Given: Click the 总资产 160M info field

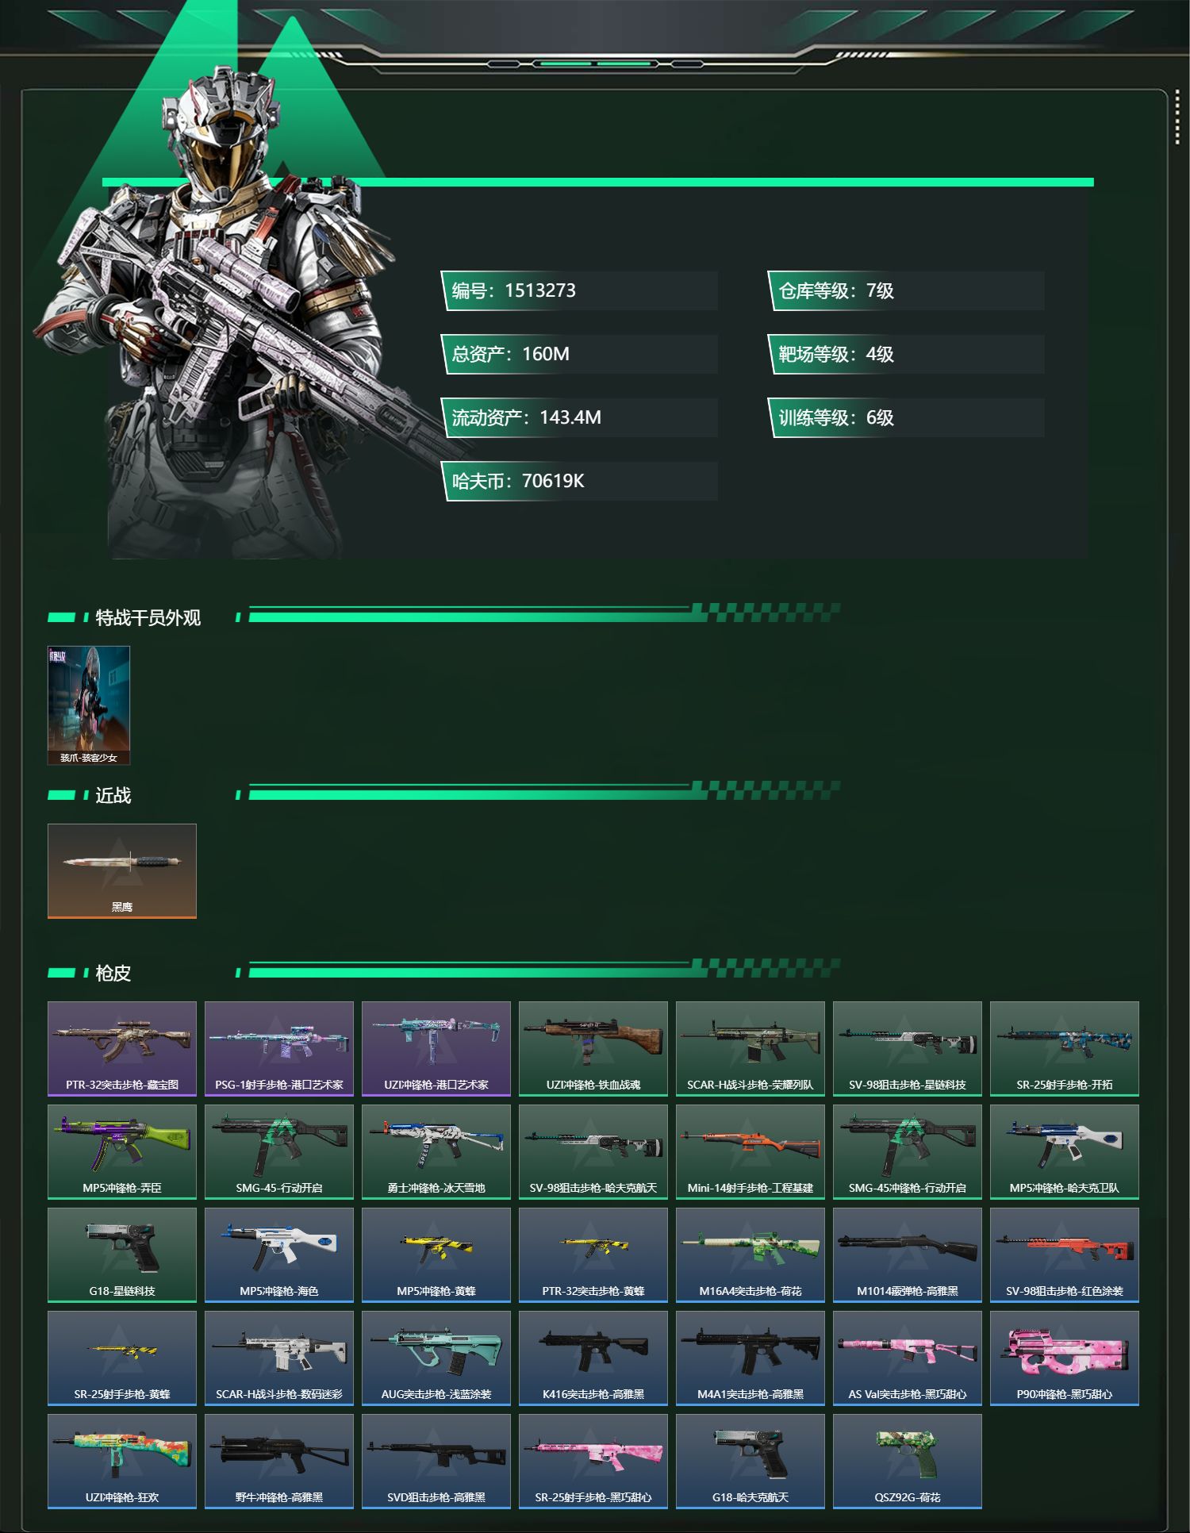Looking at the screenshot, I should pos(580,354).
